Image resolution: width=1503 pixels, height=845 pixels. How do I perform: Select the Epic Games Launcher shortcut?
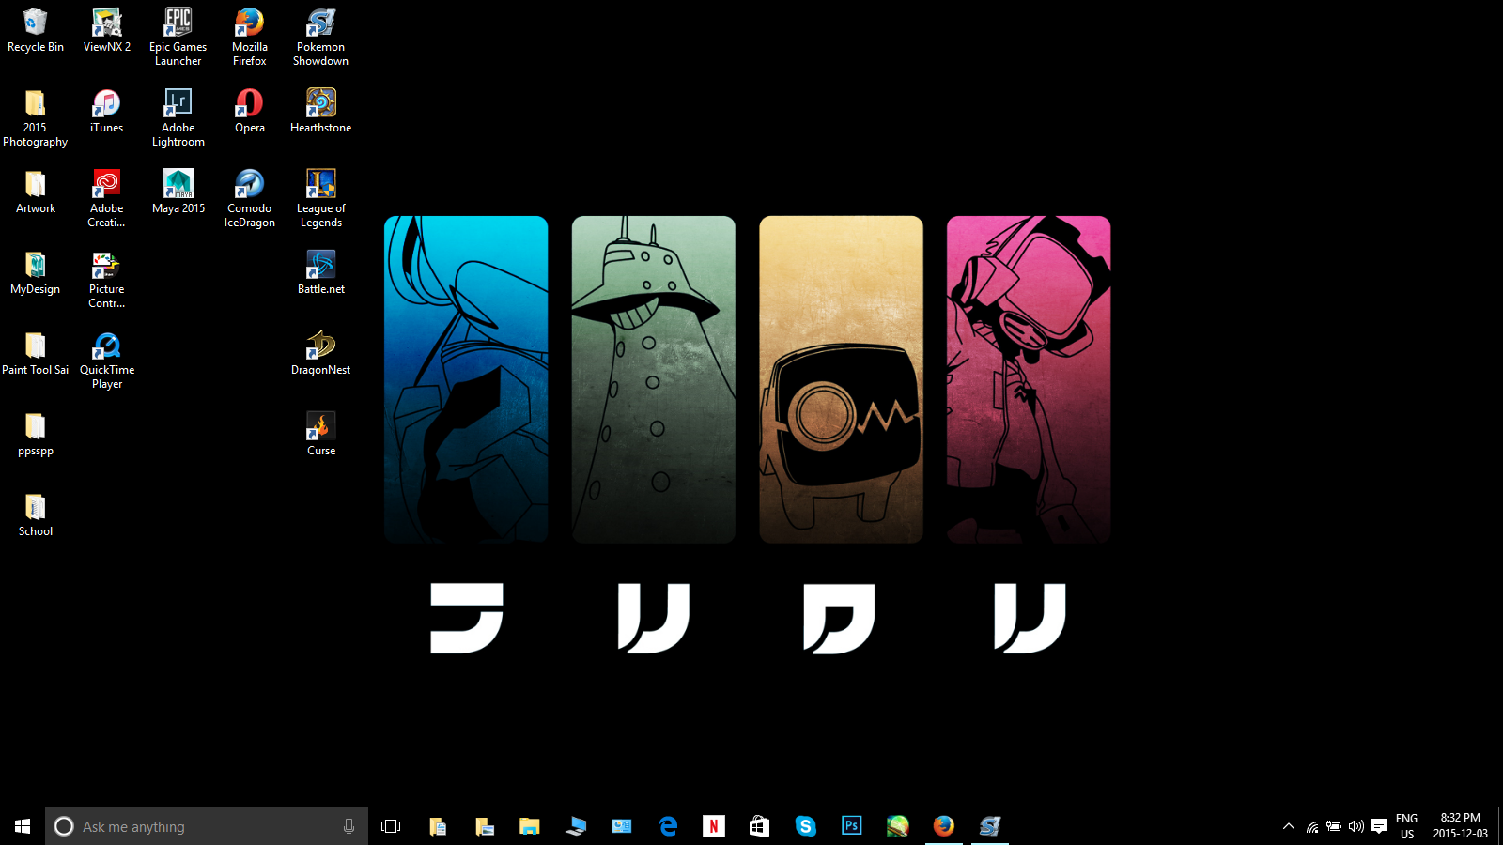coord(178,37)
